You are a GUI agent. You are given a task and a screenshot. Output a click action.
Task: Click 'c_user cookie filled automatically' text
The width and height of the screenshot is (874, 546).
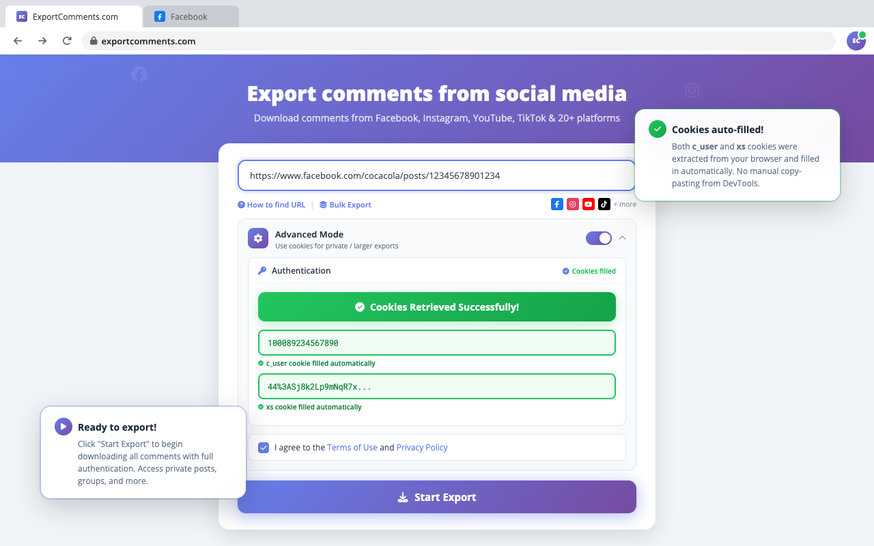[x=321, y=364]
